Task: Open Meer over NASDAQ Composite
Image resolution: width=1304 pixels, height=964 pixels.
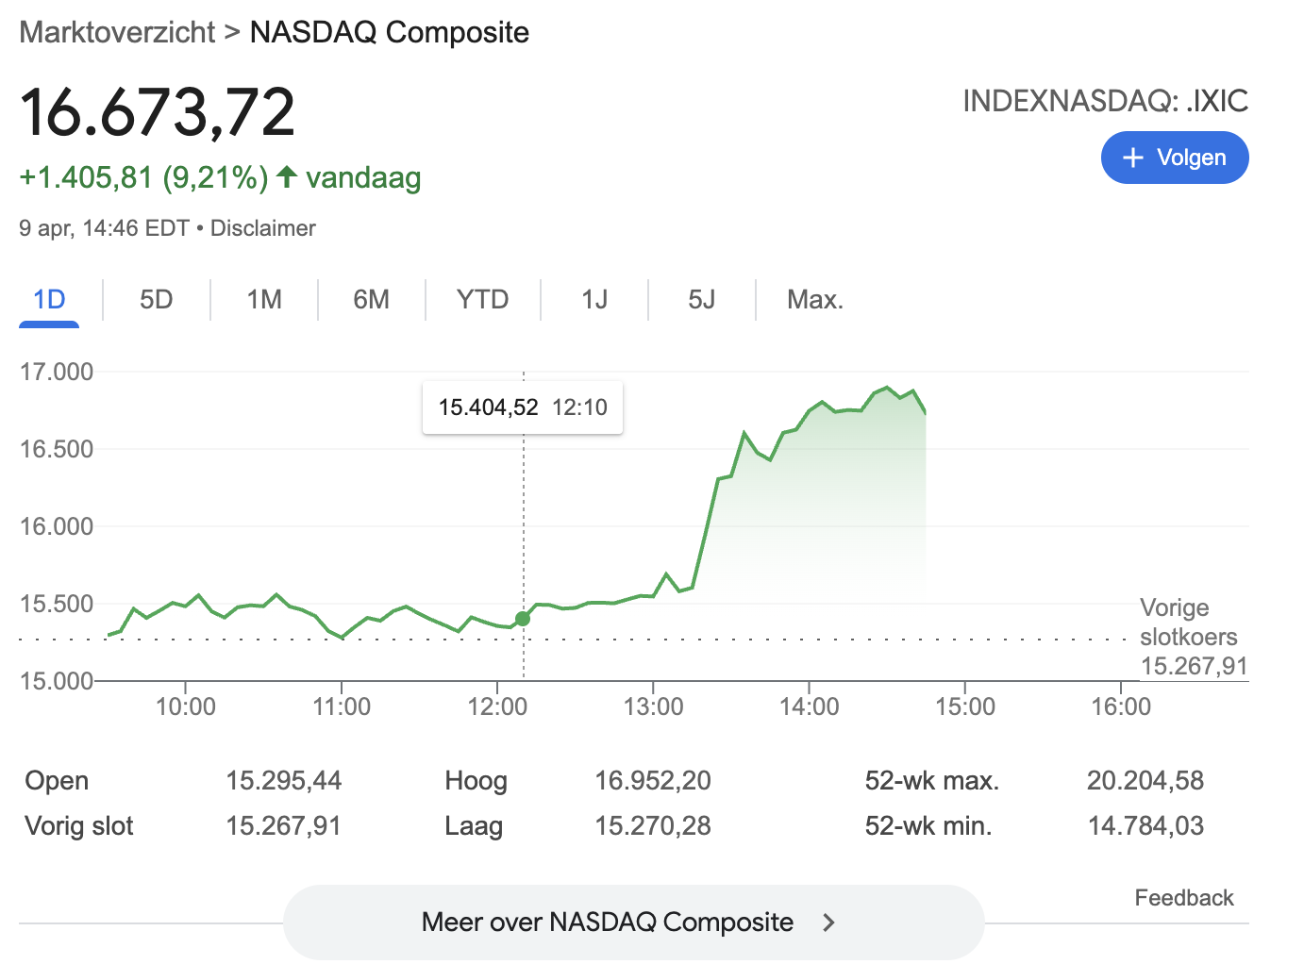Action: tap(633, 922)
